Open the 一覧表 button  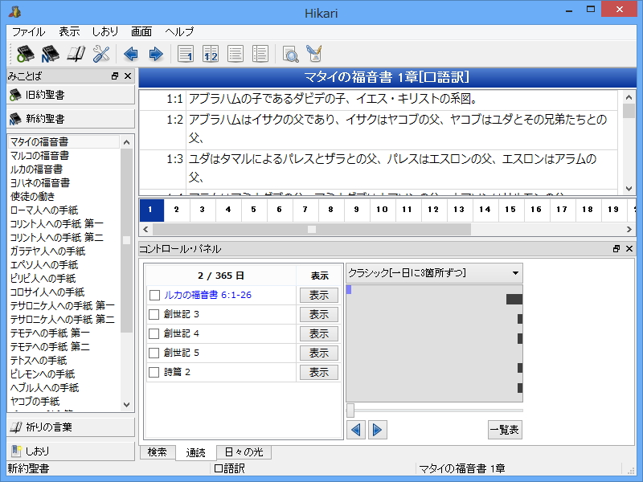point(505,430)
